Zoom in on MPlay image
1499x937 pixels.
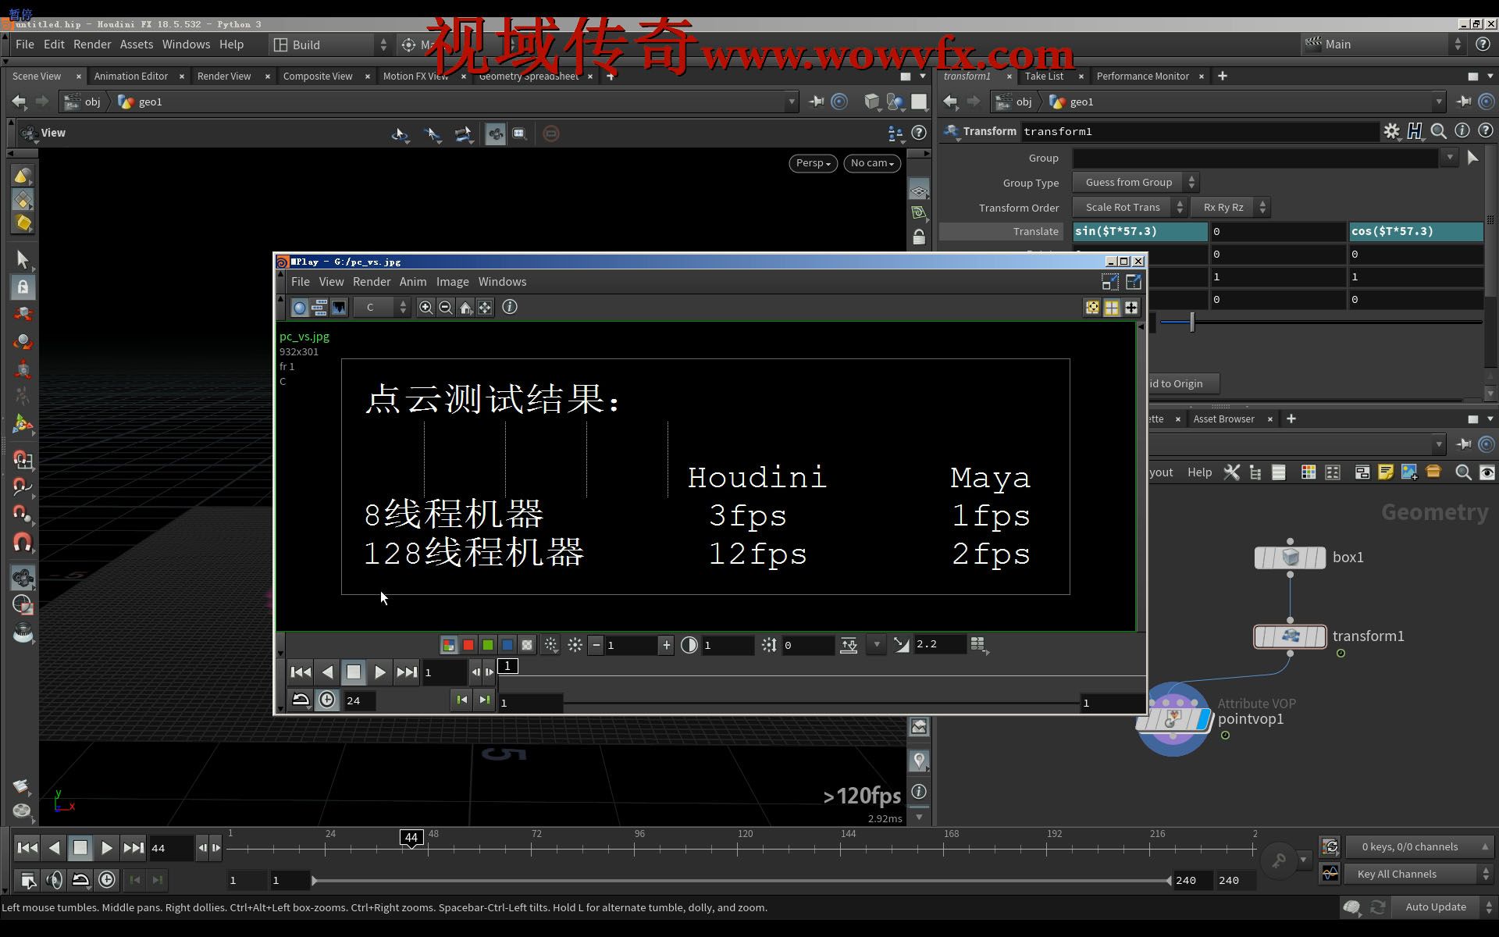[x=425, y=308]
